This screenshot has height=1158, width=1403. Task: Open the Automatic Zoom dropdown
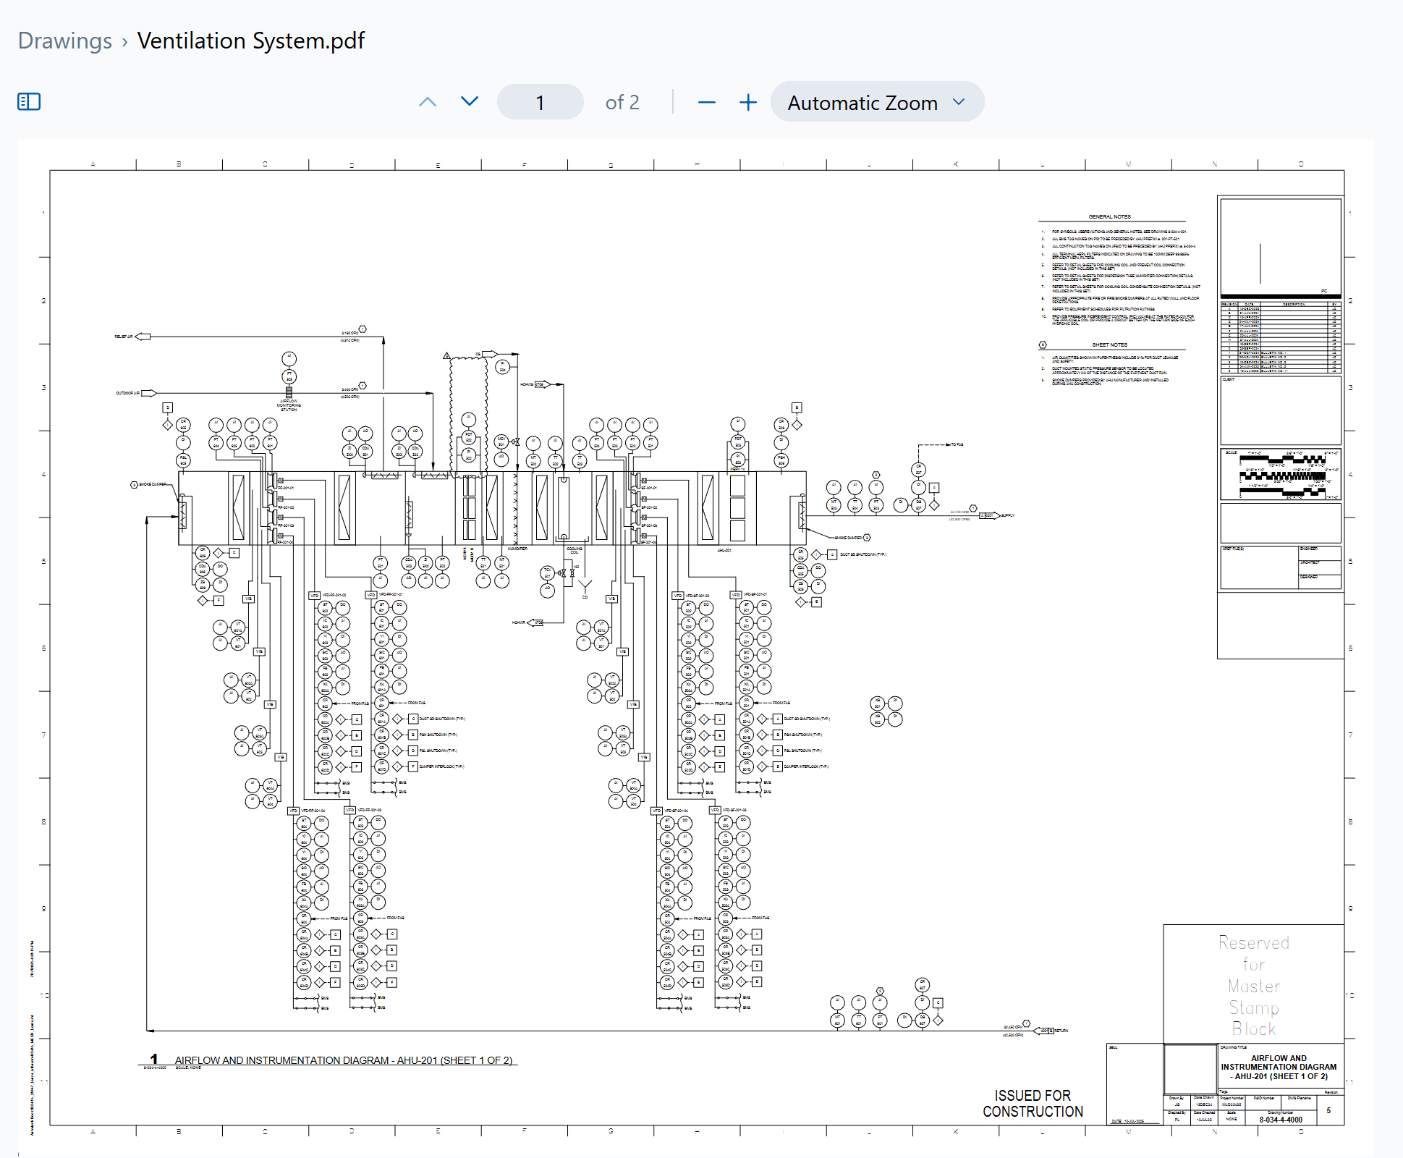[x=877, y=102]
